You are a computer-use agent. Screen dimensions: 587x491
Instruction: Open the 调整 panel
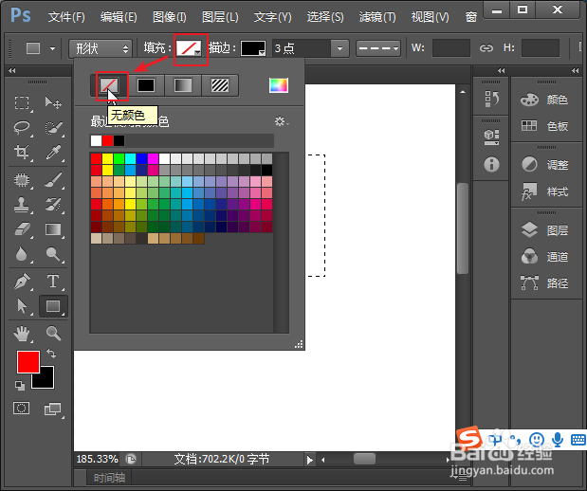544,165
